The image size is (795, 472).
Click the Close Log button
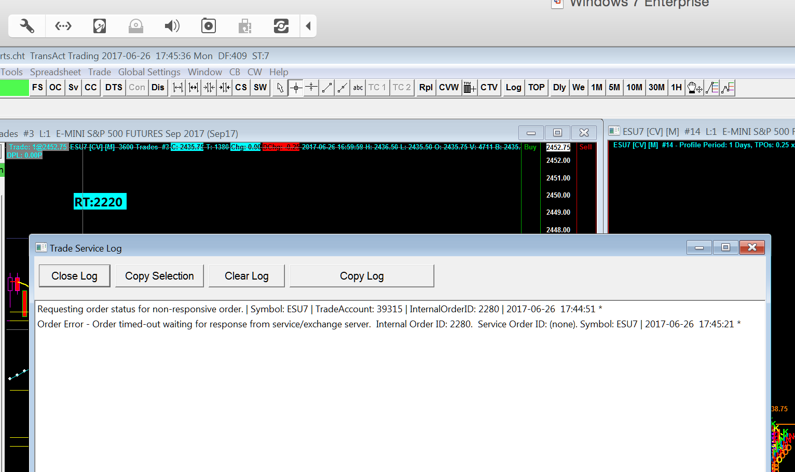click(75, 276)
